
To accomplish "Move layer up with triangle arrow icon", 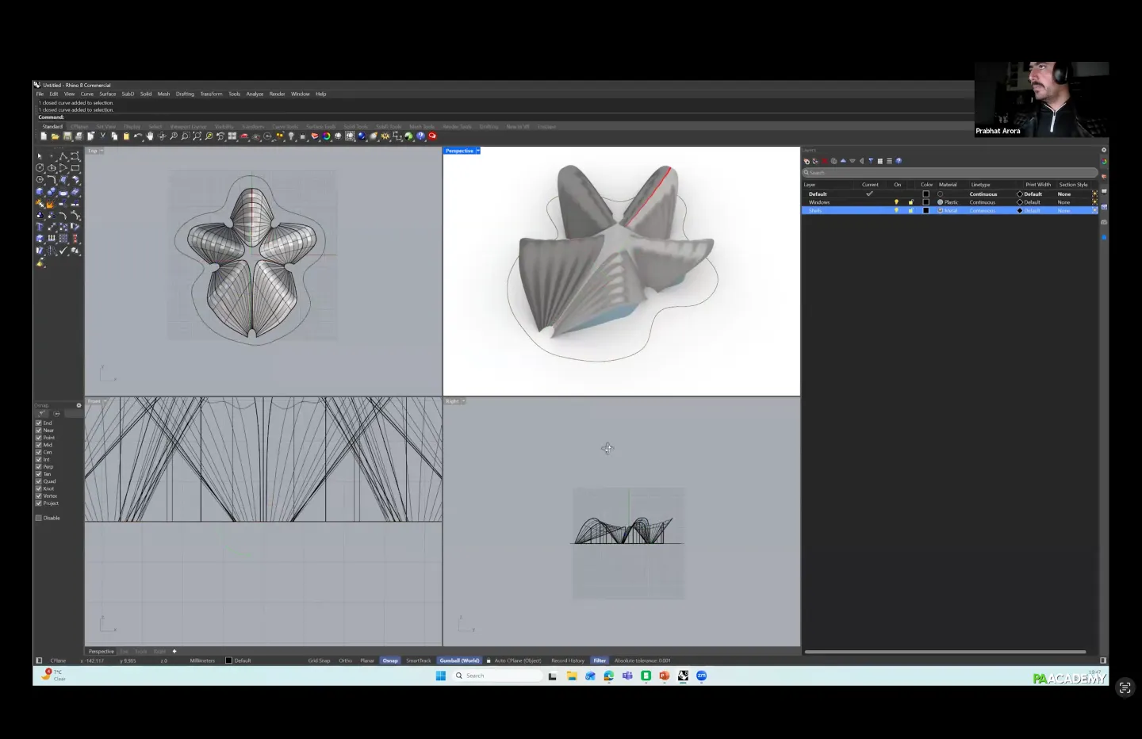I will pyautogui.click(x=843, y=161).
